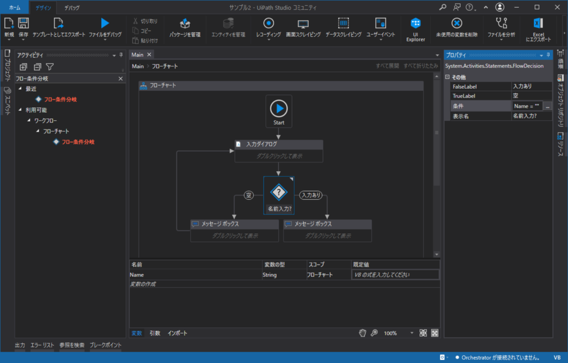Click the 既定値 VB expression field
The height and width of the screenshot is (363, 568).
coord(395,274)
